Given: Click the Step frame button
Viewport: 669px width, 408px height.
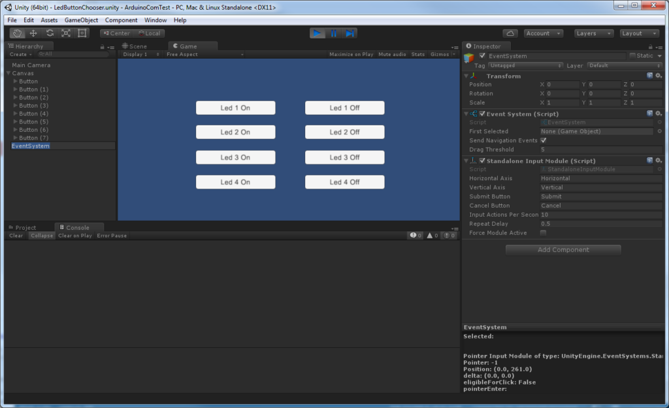Looking at the screenshot, I should [350, 33].
